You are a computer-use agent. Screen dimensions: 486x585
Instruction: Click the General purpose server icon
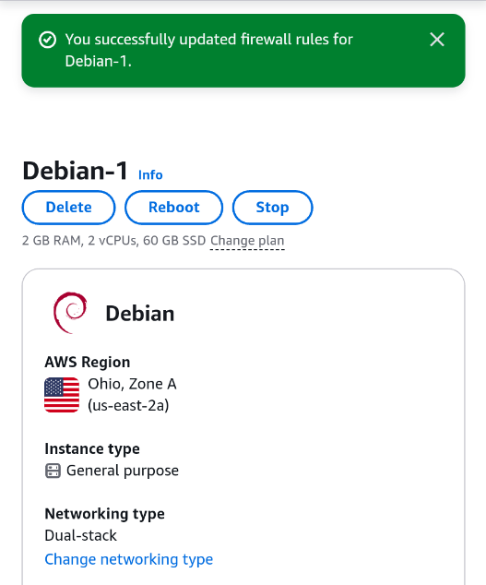[x=53, y=471]
